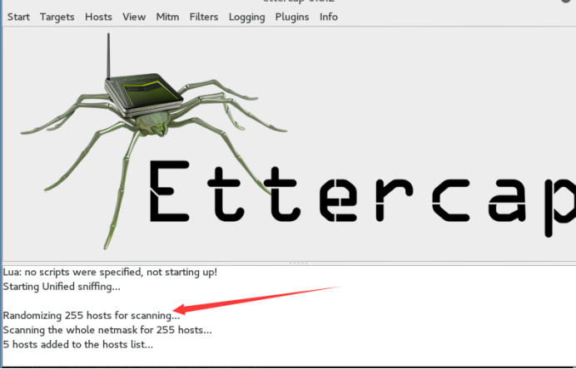Open the Targets menu
576x369 pixels.
(57, 17)
